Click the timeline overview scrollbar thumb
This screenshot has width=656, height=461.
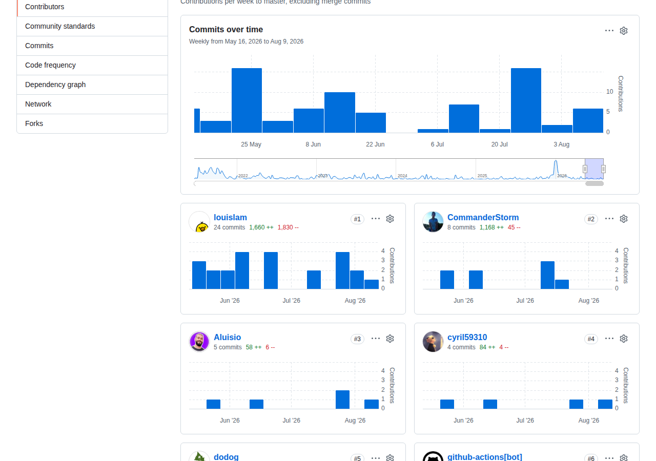point(594,183)
